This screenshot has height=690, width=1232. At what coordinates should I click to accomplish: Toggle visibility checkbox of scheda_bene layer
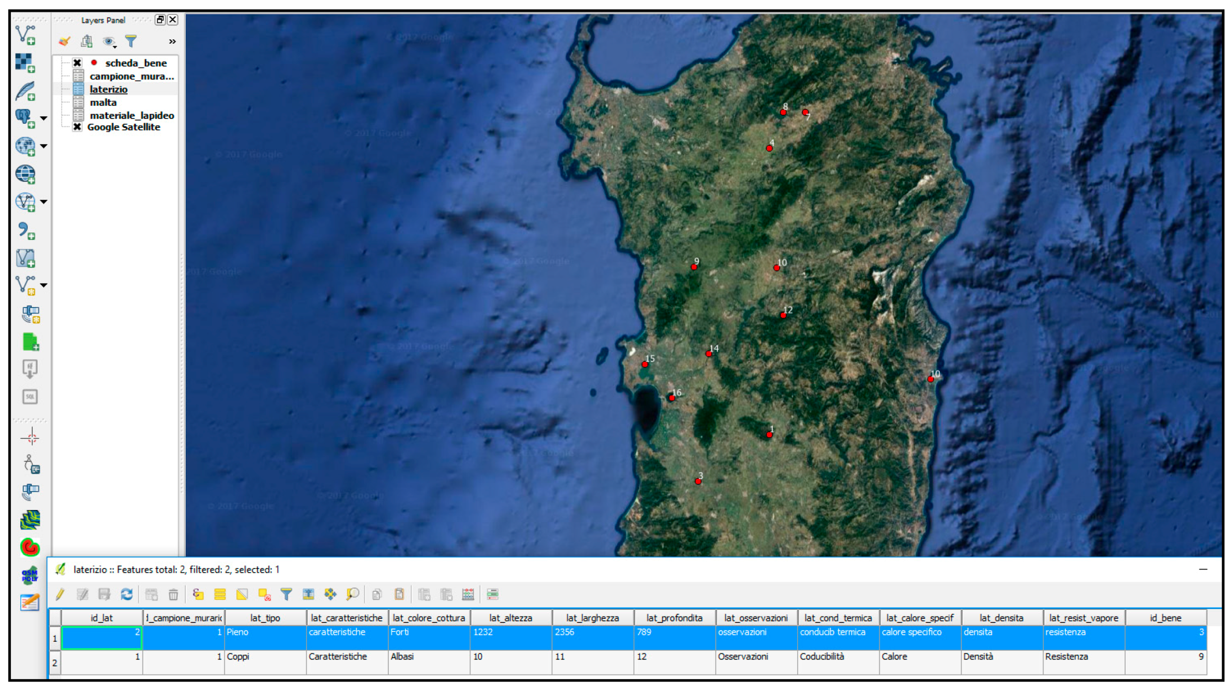[x=77, y=63]
